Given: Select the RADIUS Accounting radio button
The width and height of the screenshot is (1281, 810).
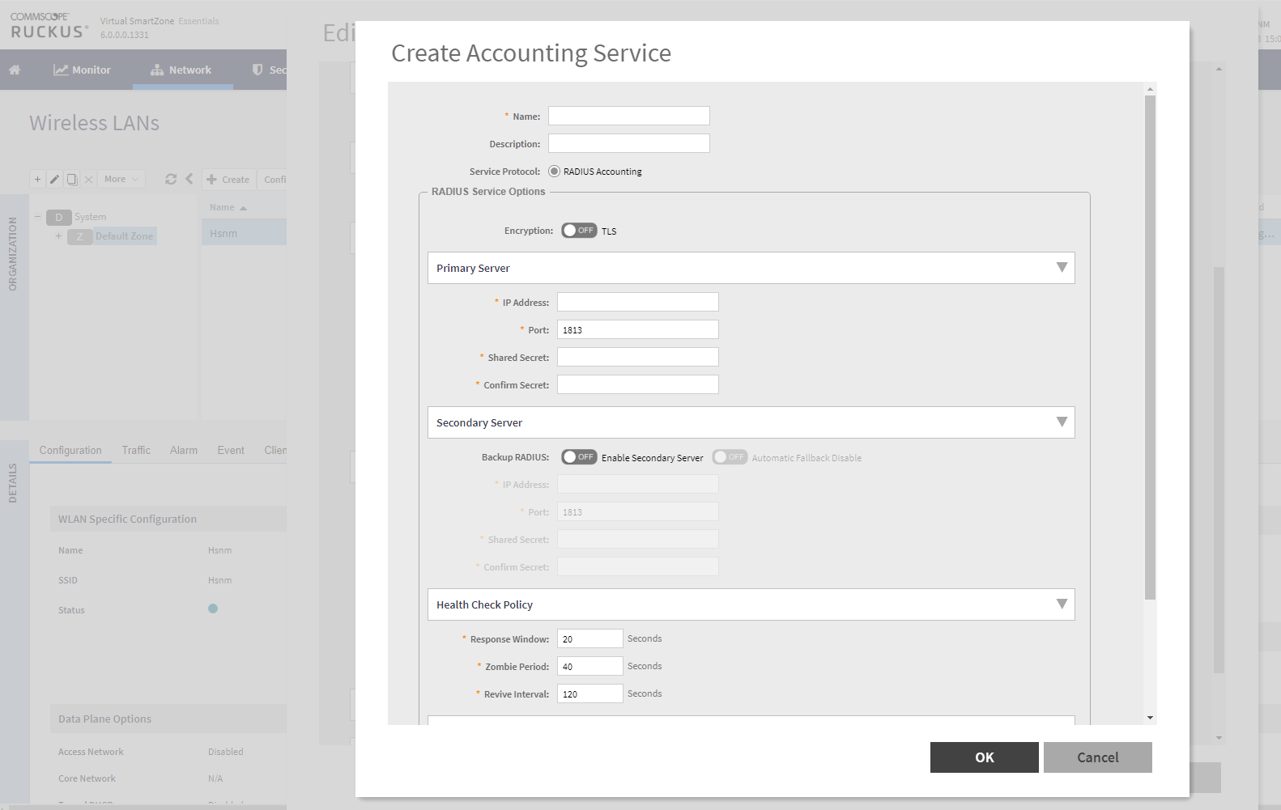Looking at the screenshot, I should click(554, 172).
